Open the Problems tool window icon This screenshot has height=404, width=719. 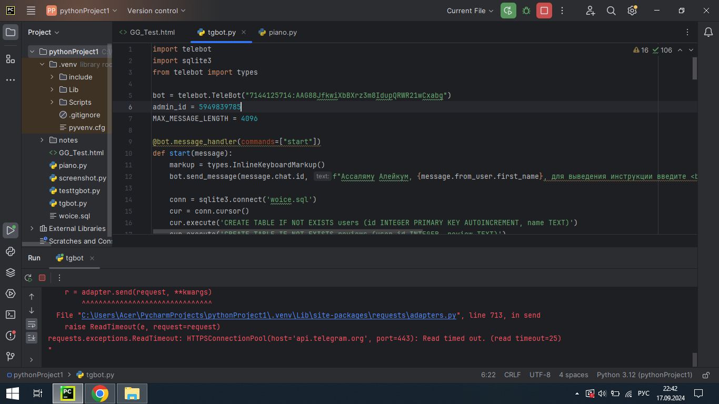[x=11, y=336]
